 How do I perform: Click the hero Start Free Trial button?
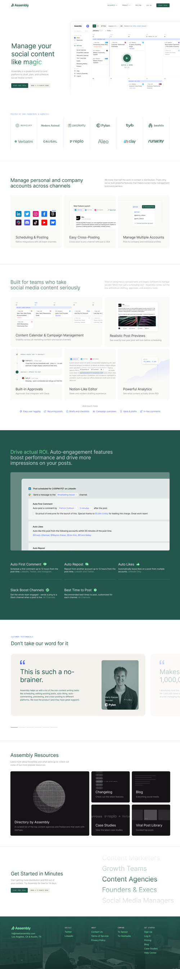tap(19, 85)
